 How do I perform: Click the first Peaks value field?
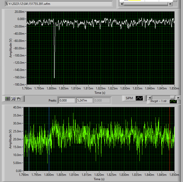(x=67, y=100)
